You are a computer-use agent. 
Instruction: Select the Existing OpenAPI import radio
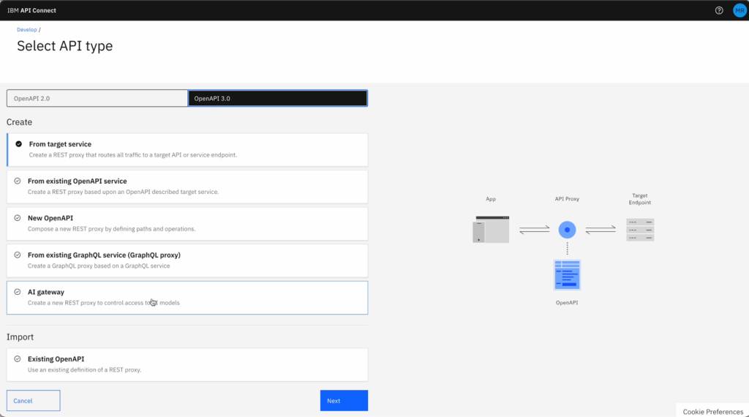point(18,358)
